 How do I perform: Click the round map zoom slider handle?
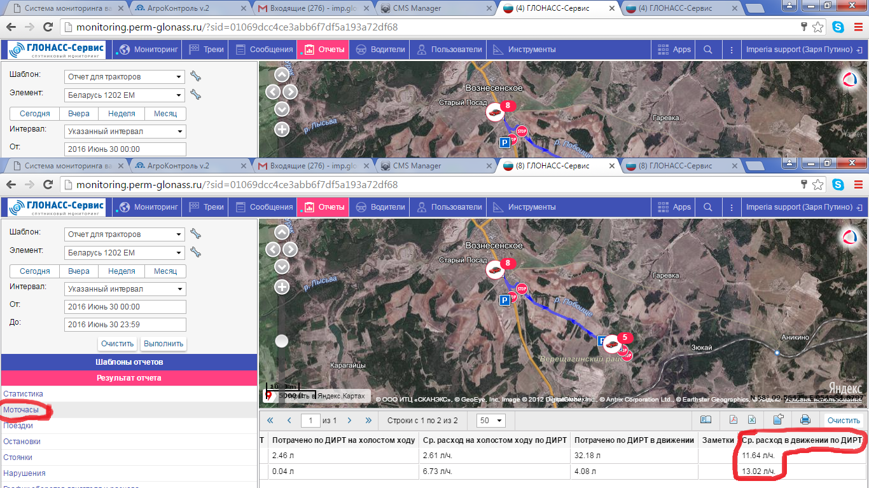coord(281,341)
